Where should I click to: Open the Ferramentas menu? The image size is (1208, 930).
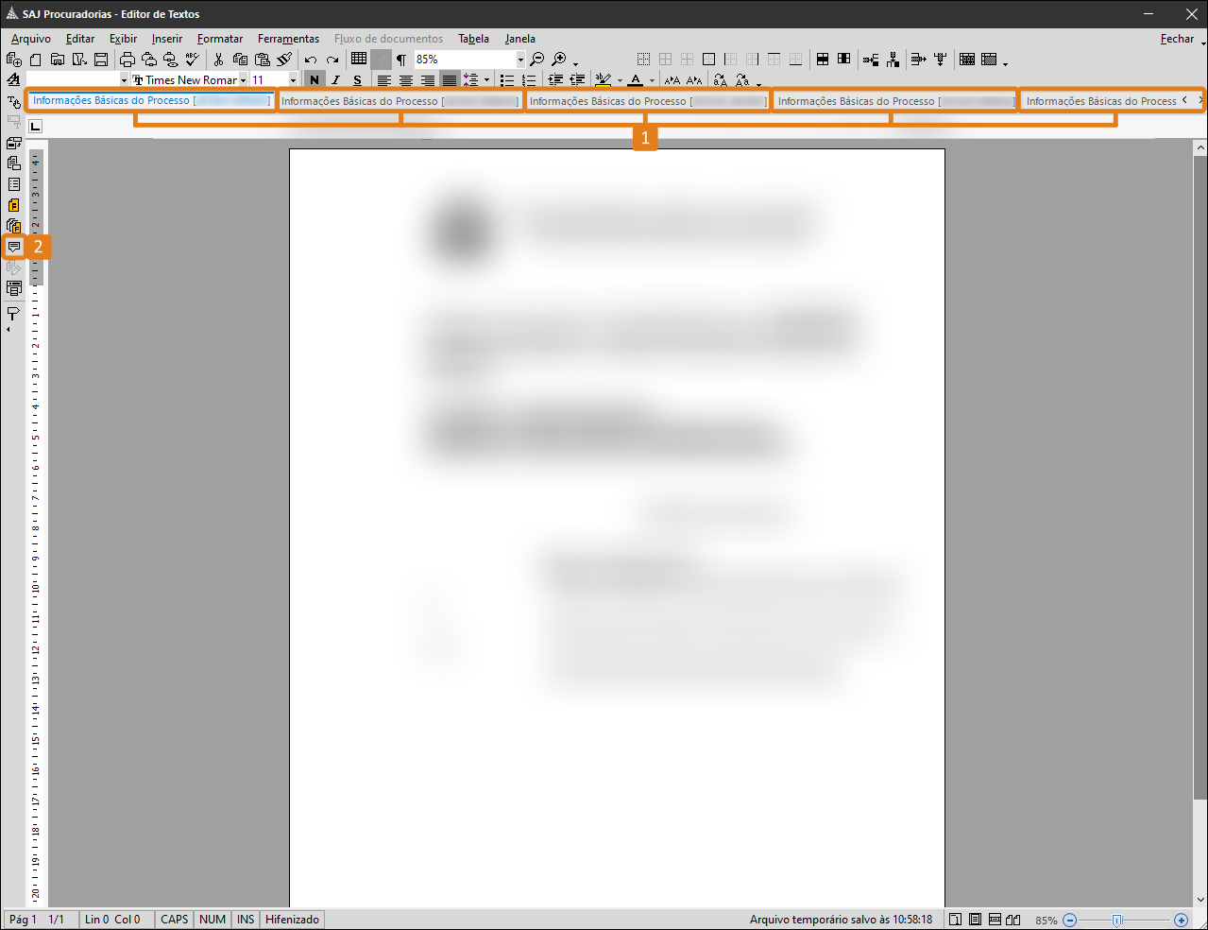(x=288, y=39)
